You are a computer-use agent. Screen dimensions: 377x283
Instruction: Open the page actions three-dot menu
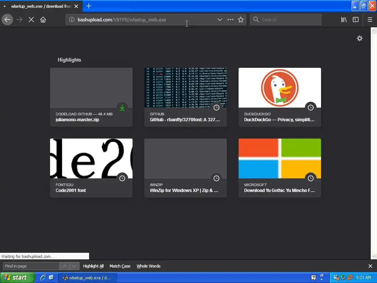[x=230, y=20]
